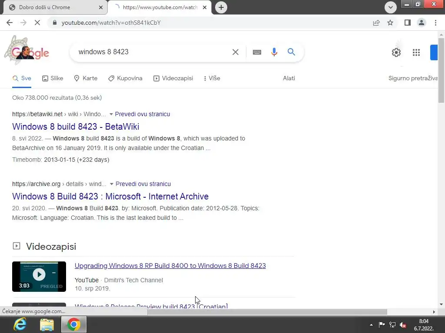The image size is (445, 333).
Task: Select the Karte tab
Action: click(x=86, y=78)
